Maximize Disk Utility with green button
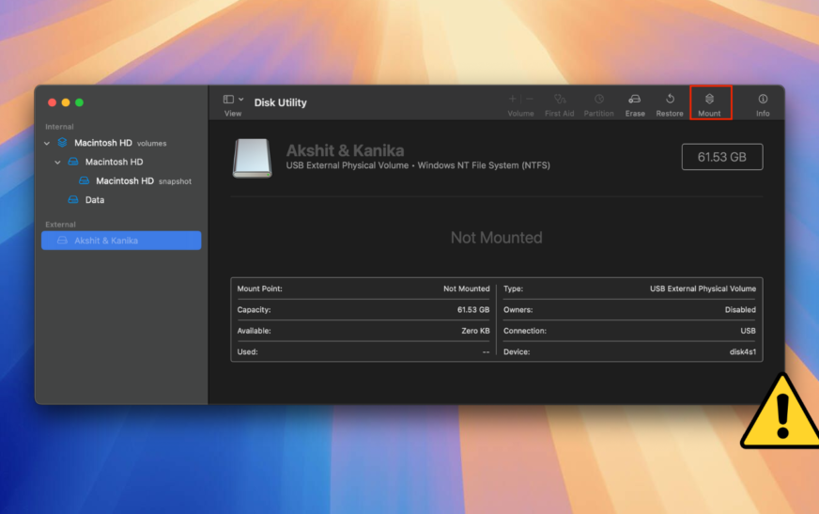The height and width of the screenshot is (514, 819). click(80, 102)
